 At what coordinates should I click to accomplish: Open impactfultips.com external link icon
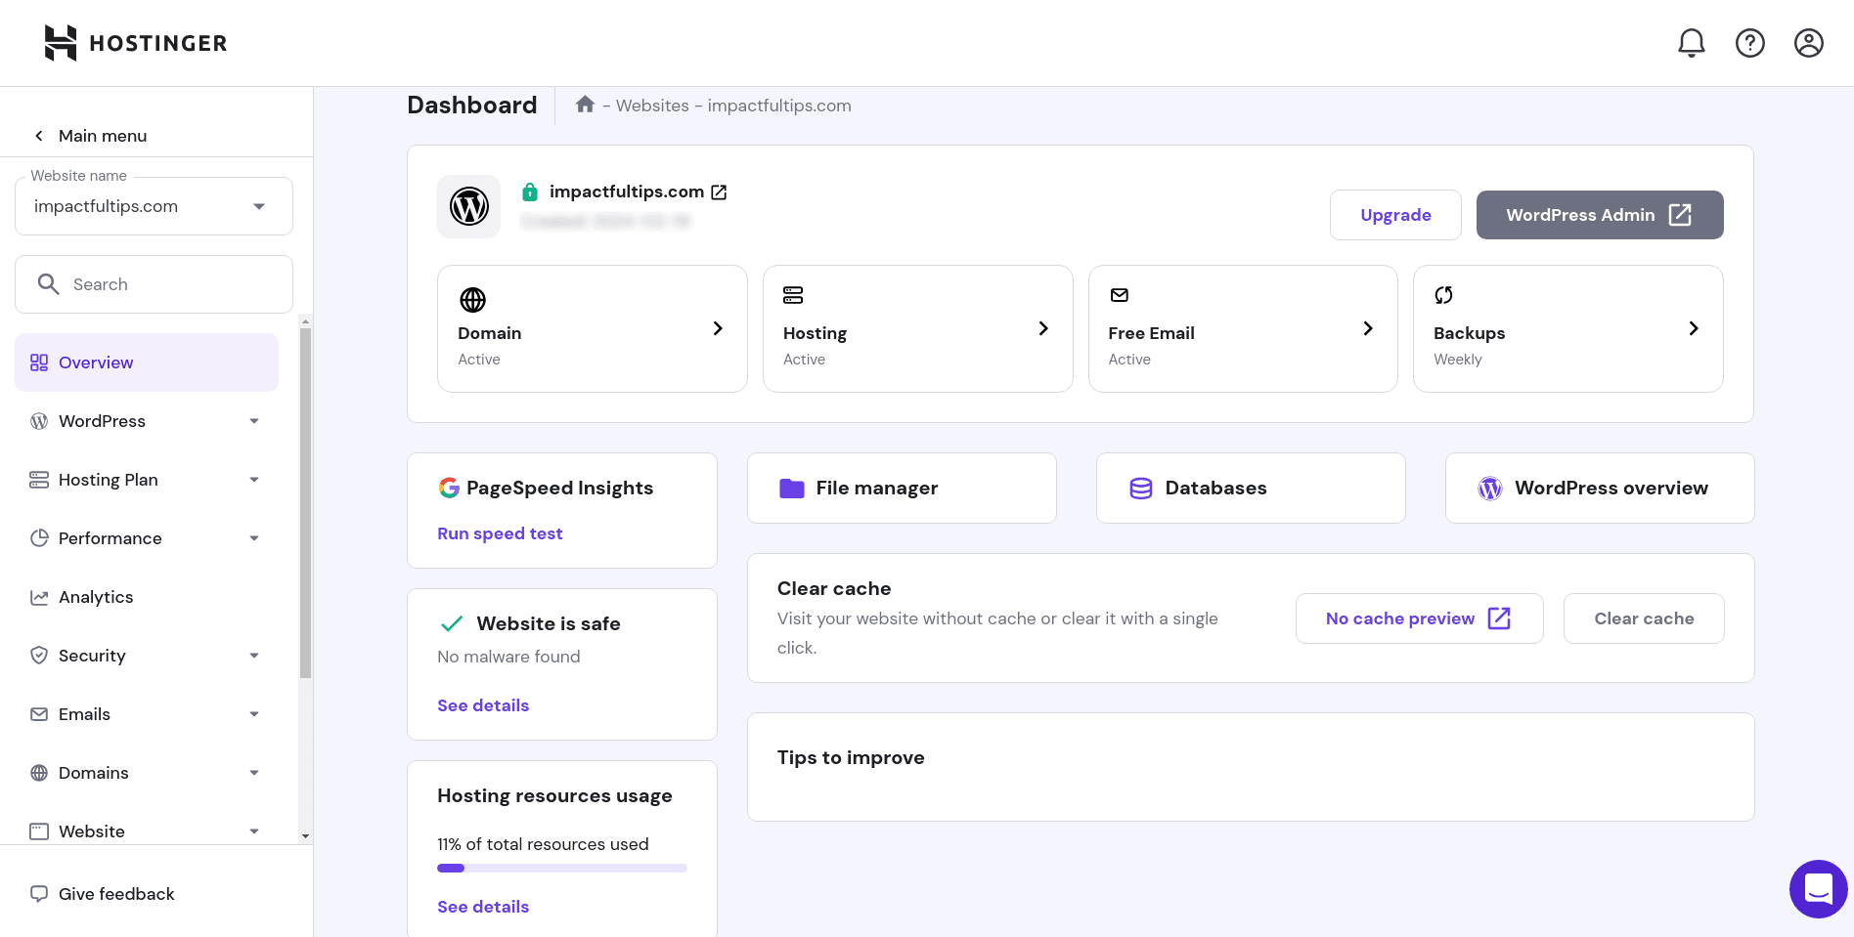(x=719, y=192)
